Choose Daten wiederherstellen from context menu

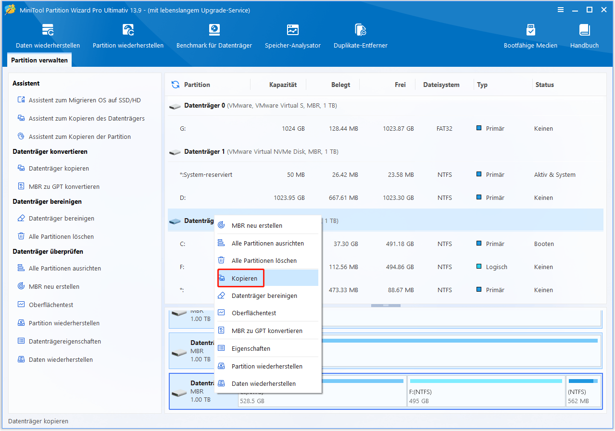coord(268,383)
